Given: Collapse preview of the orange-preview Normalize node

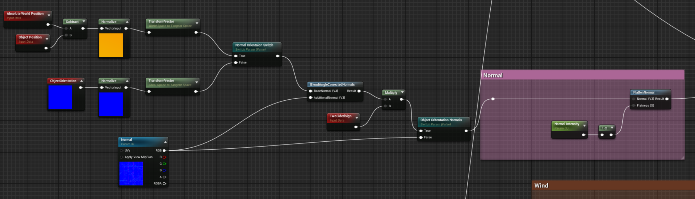Looking at the screenshot, I should [127, 22].
